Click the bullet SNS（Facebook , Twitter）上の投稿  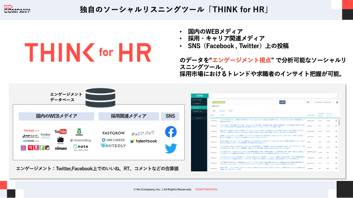(x=238, y=46)
